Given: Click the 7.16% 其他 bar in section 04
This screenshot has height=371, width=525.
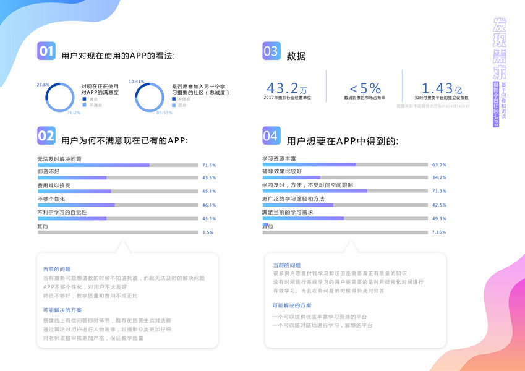Looking at the screenshot, I should coord(345,232).
